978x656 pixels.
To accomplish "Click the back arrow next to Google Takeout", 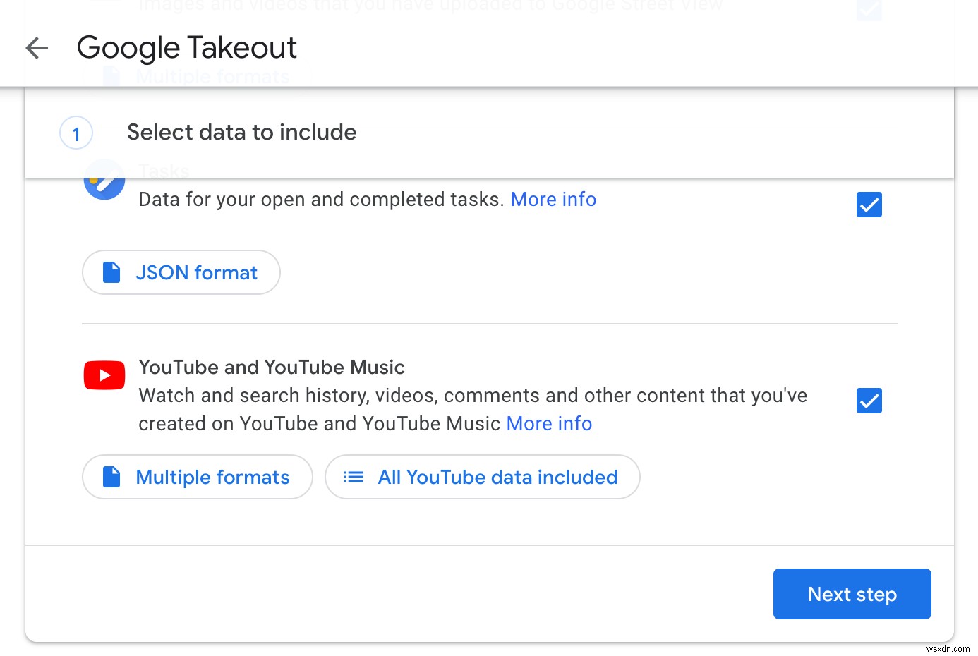I will point(36,48).
